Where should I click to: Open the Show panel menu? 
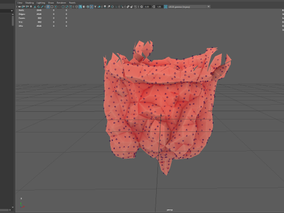[x=51, y=3]
